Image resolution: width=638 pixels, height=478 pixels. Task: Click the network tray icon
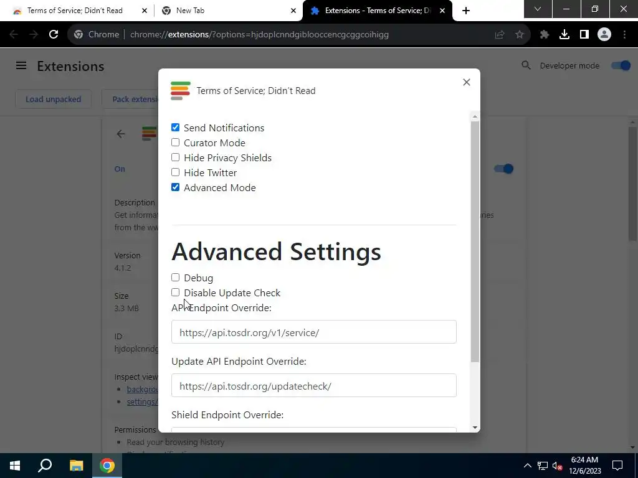(543, 466)
